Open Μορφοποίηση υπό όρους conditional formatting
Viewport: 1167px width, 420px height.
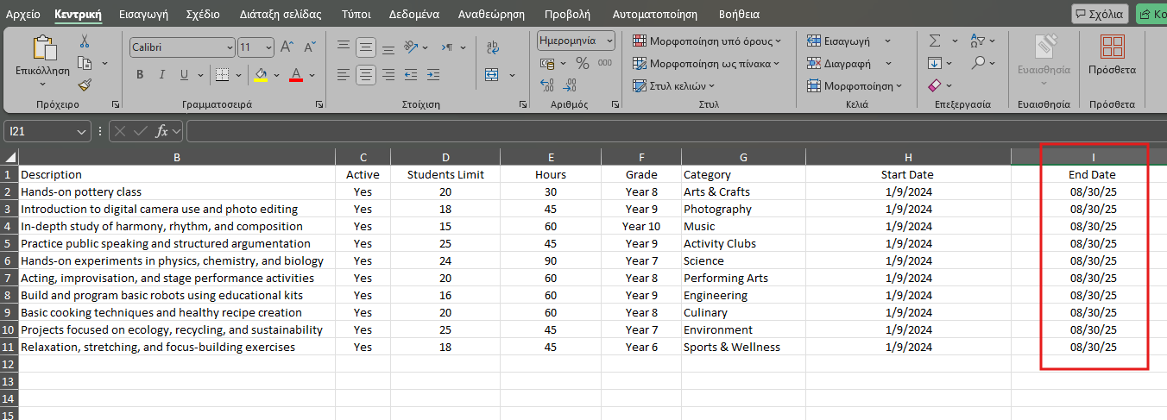(707, 41)
